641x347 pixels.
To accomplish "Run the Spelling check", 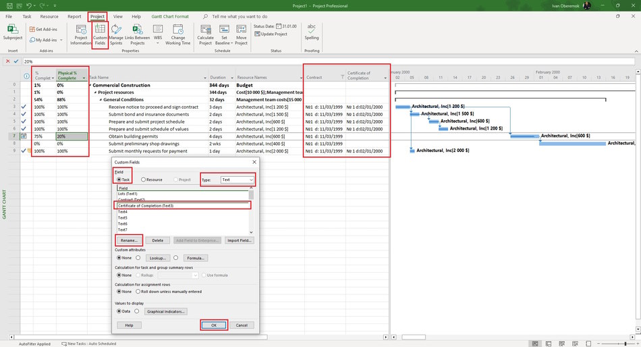I will click(312, 32).
